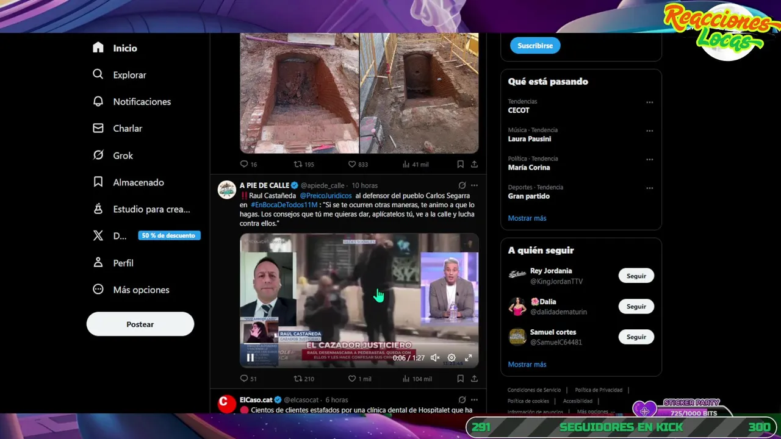Bookmark the excavation photos post

coord(460,165)
